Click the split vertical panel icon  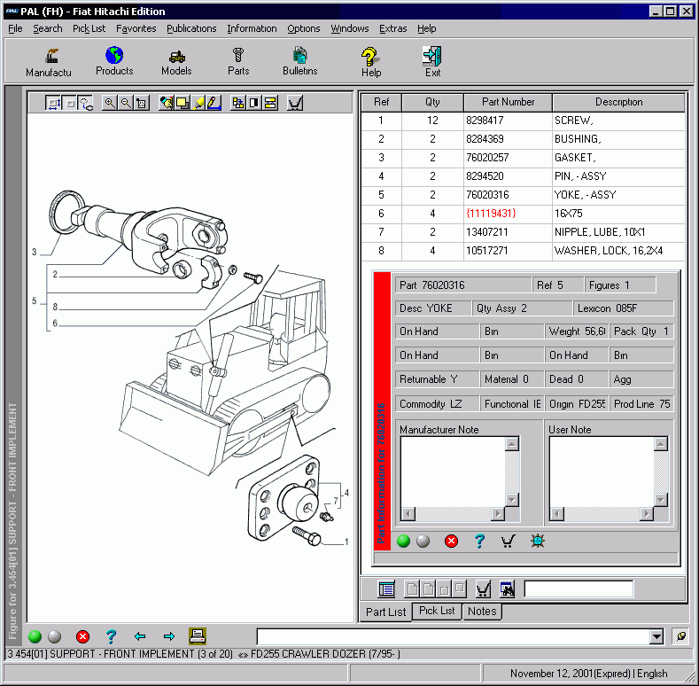[x=254, y=104]
